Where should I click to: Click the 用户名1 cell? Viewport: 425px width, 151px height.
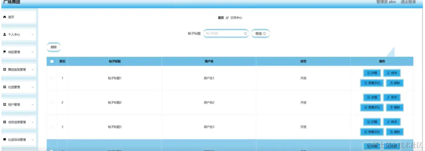[209, 78]
